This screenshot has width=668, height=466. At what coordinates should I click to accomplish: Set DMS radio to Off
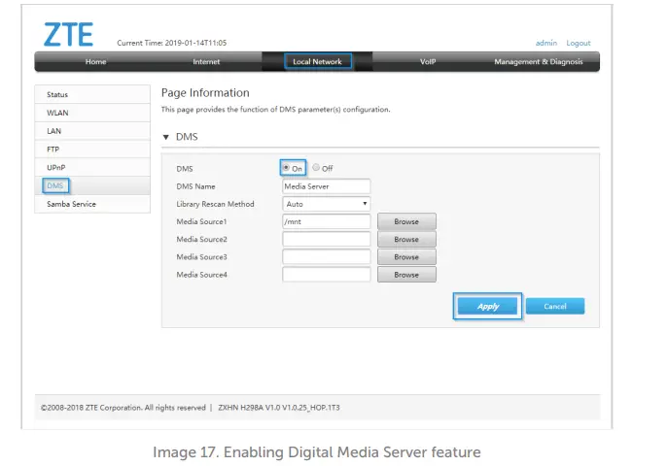point(316,168)
